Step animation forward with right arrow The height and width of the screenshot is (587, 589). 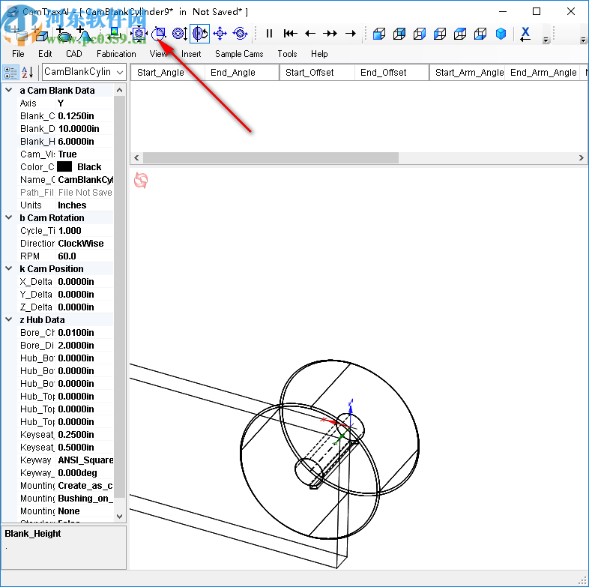pyautogui.click(x=351, y=34)
